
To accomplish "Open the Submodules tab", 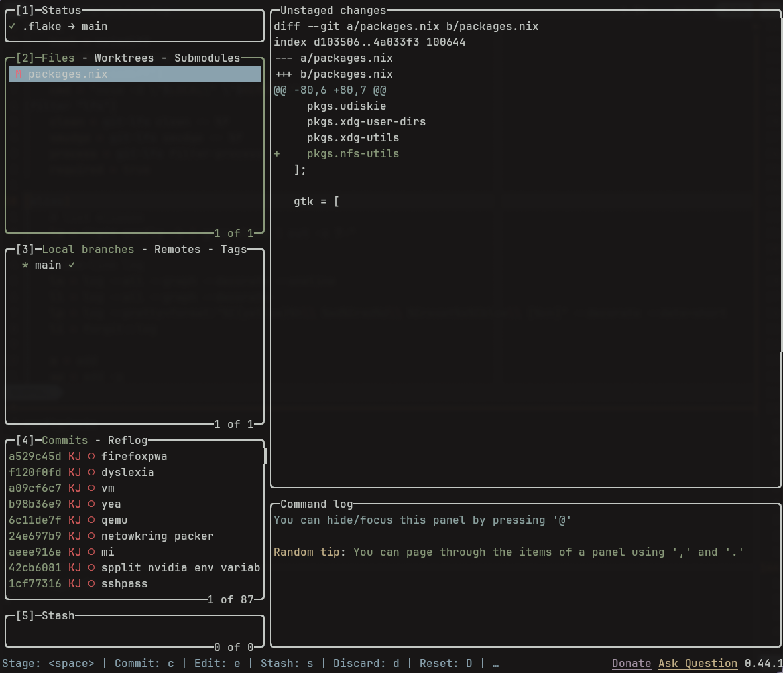I will (x=207, y=58).
